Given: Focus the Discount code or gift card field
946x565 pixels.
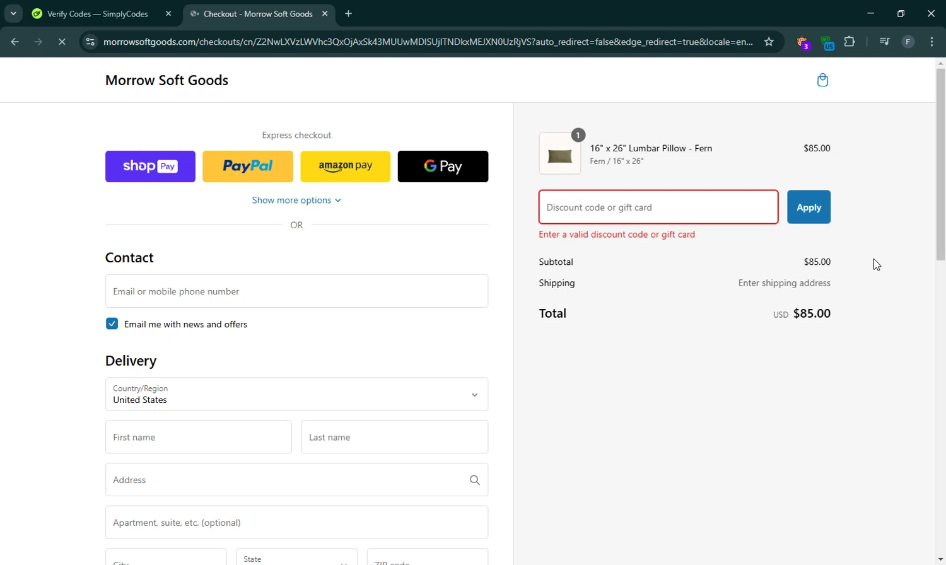Looking at the screenshot, I should [658, 207].
